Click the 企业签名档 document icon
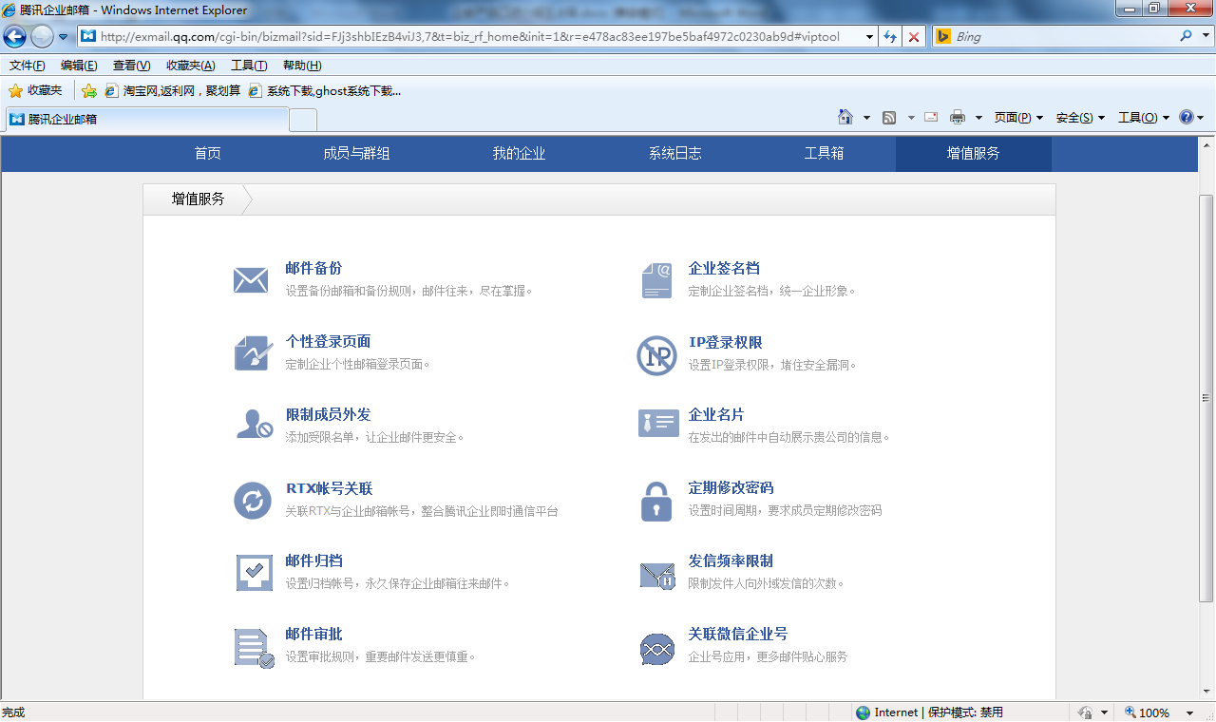This screenshot has width=1216, height=722. (656, 281)
